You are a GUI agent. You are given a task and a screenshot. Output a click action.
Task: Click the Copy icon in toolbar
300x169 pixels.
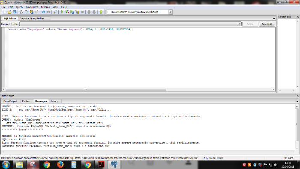point(27,12)
